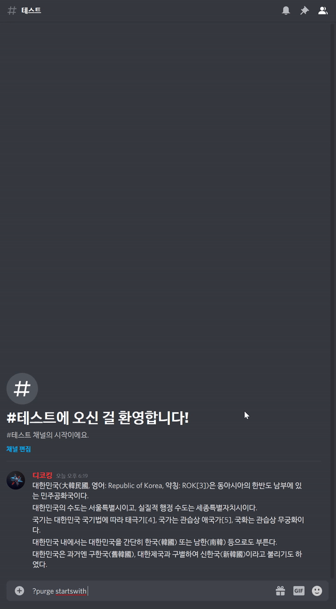Click message line mentioning Republic of Korea
This screenshot has height=609, width=336.
[168, 490]
